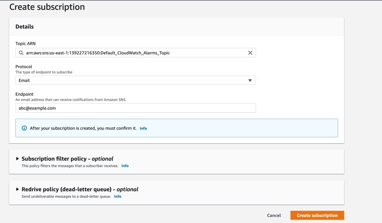Click the Details section header

pos(24,27)
